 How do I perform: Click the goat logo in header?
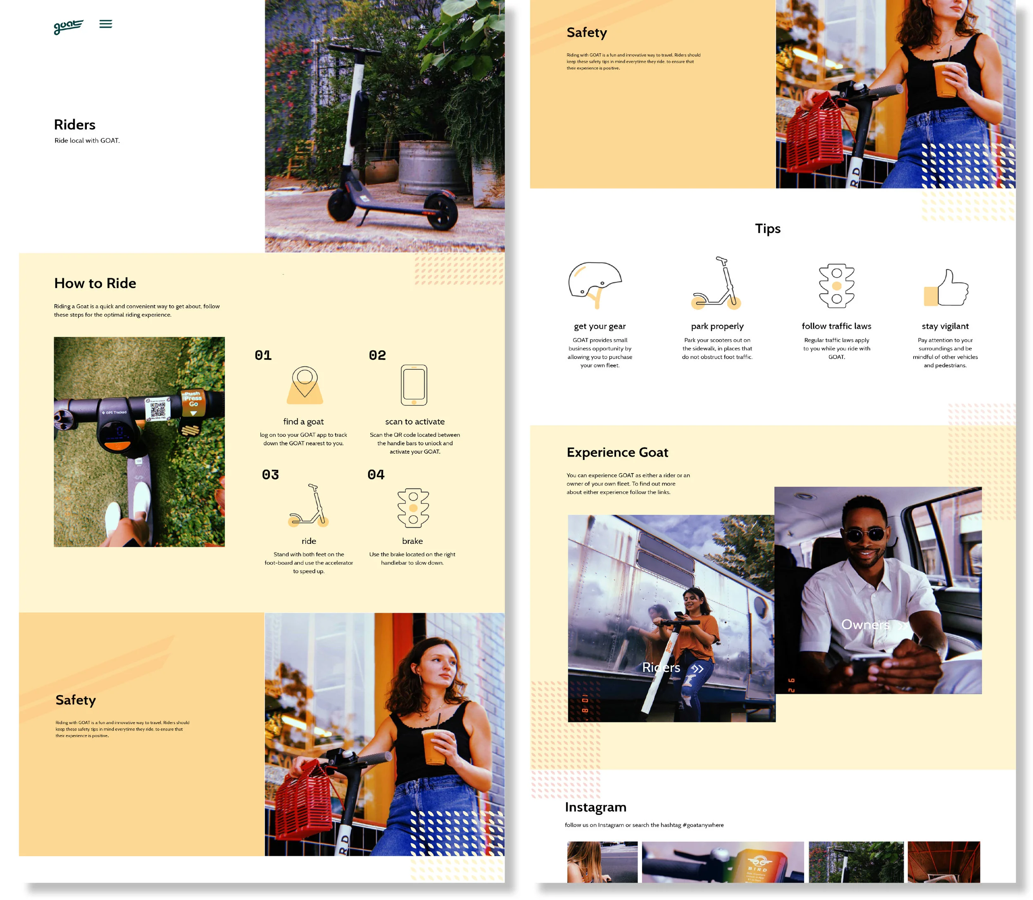pyautogui.click(x=68, y=26)
